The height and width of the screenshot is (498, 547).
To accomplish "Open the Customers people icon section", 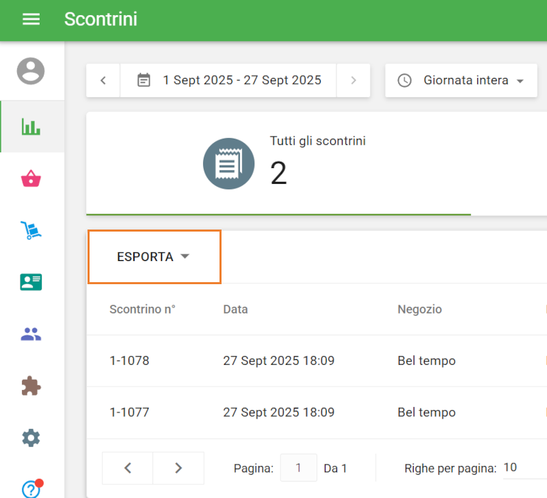I will pos(31,334).
